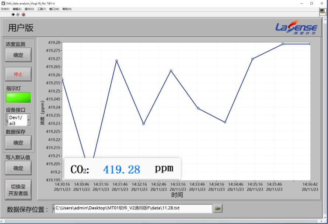
Task: Open the 文件(F) menu
Action: pos(6,9)
